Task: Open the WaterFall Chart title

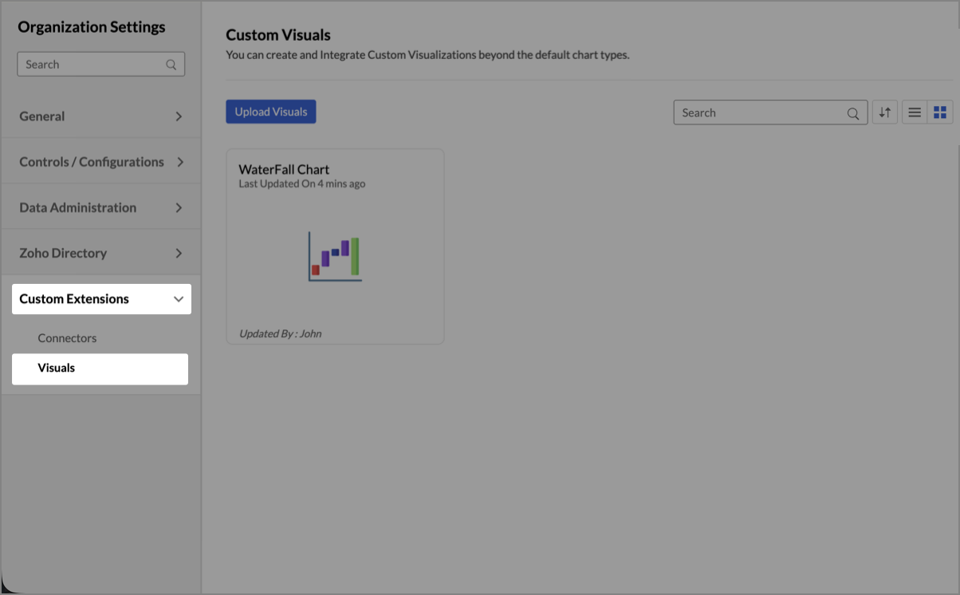Action: click(x=284, y=169)
